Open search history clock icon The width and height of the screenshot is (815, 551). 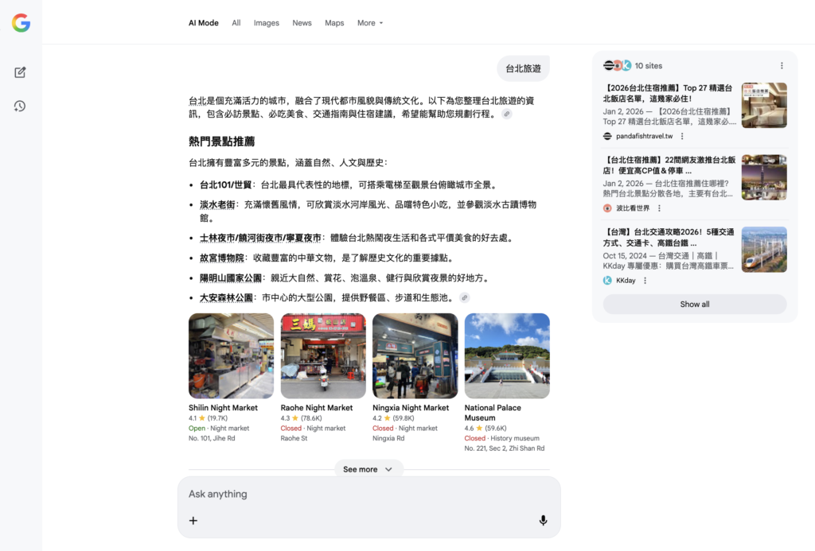(21, 106)
